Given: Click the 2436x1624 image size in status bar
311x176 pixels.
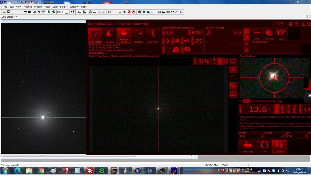Looking at the screenshot, I should tap(212, 165).
